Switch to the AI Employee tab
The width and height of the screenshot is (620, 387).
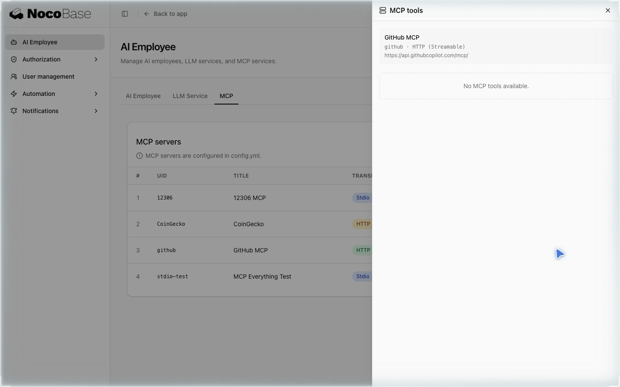click(143, 96)
